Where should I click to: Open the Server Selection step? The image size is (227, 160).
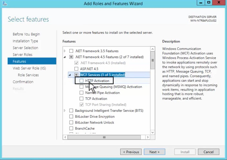pyautogui.click(x=25, y=48)
